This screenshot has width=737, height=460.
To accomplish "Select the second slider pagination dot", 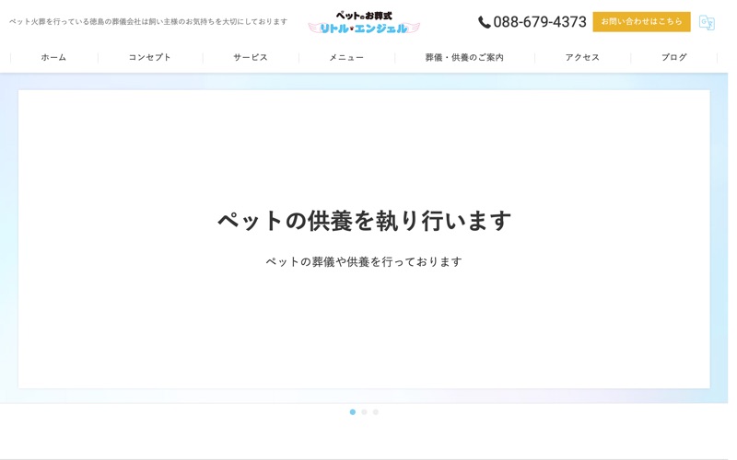I will click(364, 412).
